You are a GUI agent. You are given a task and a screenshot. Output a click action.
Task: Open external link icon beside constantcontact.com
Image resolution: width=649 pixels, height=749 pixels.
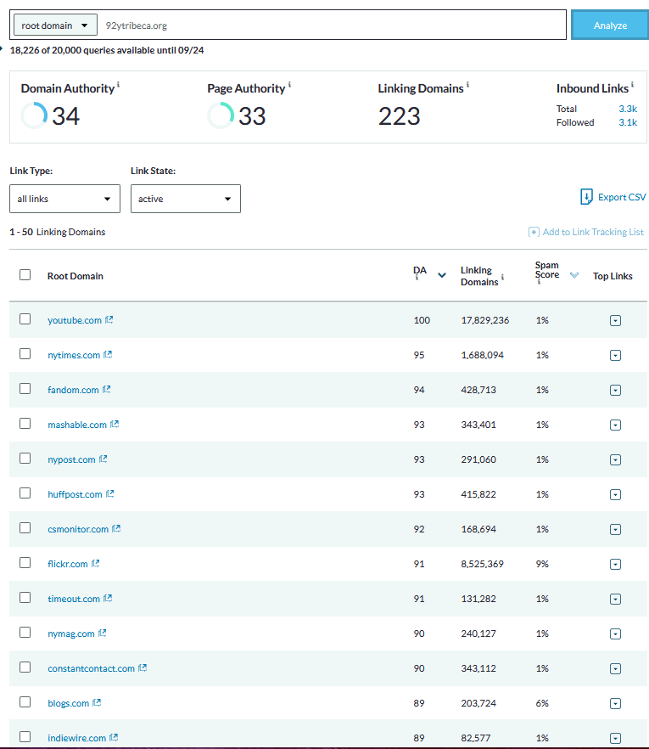pyautogui.click(x=143, y=668)
